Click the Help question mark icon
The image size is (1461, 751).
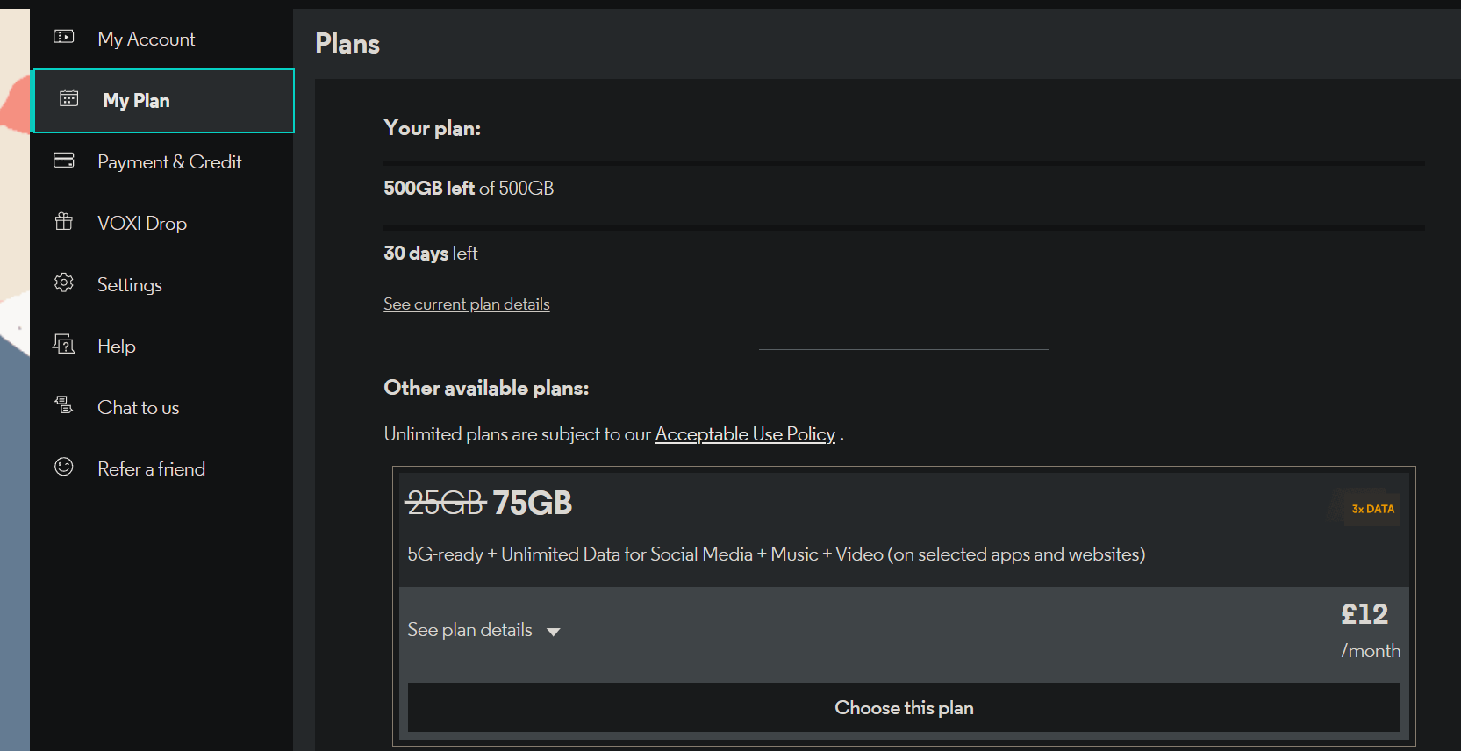(64, 345)
